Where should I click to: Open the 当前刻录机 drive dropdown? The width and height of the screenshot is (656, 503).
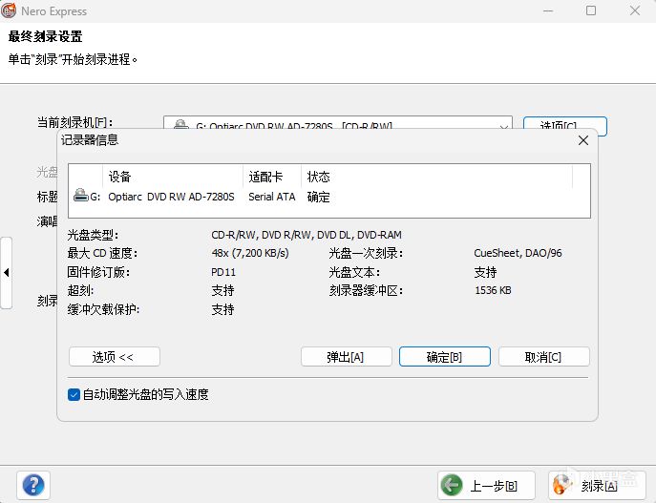click(504, 126)
